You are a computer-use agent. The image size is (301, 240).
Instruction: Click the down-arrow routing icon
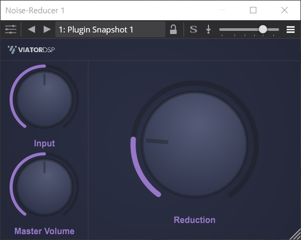click(x=208, y=30)
